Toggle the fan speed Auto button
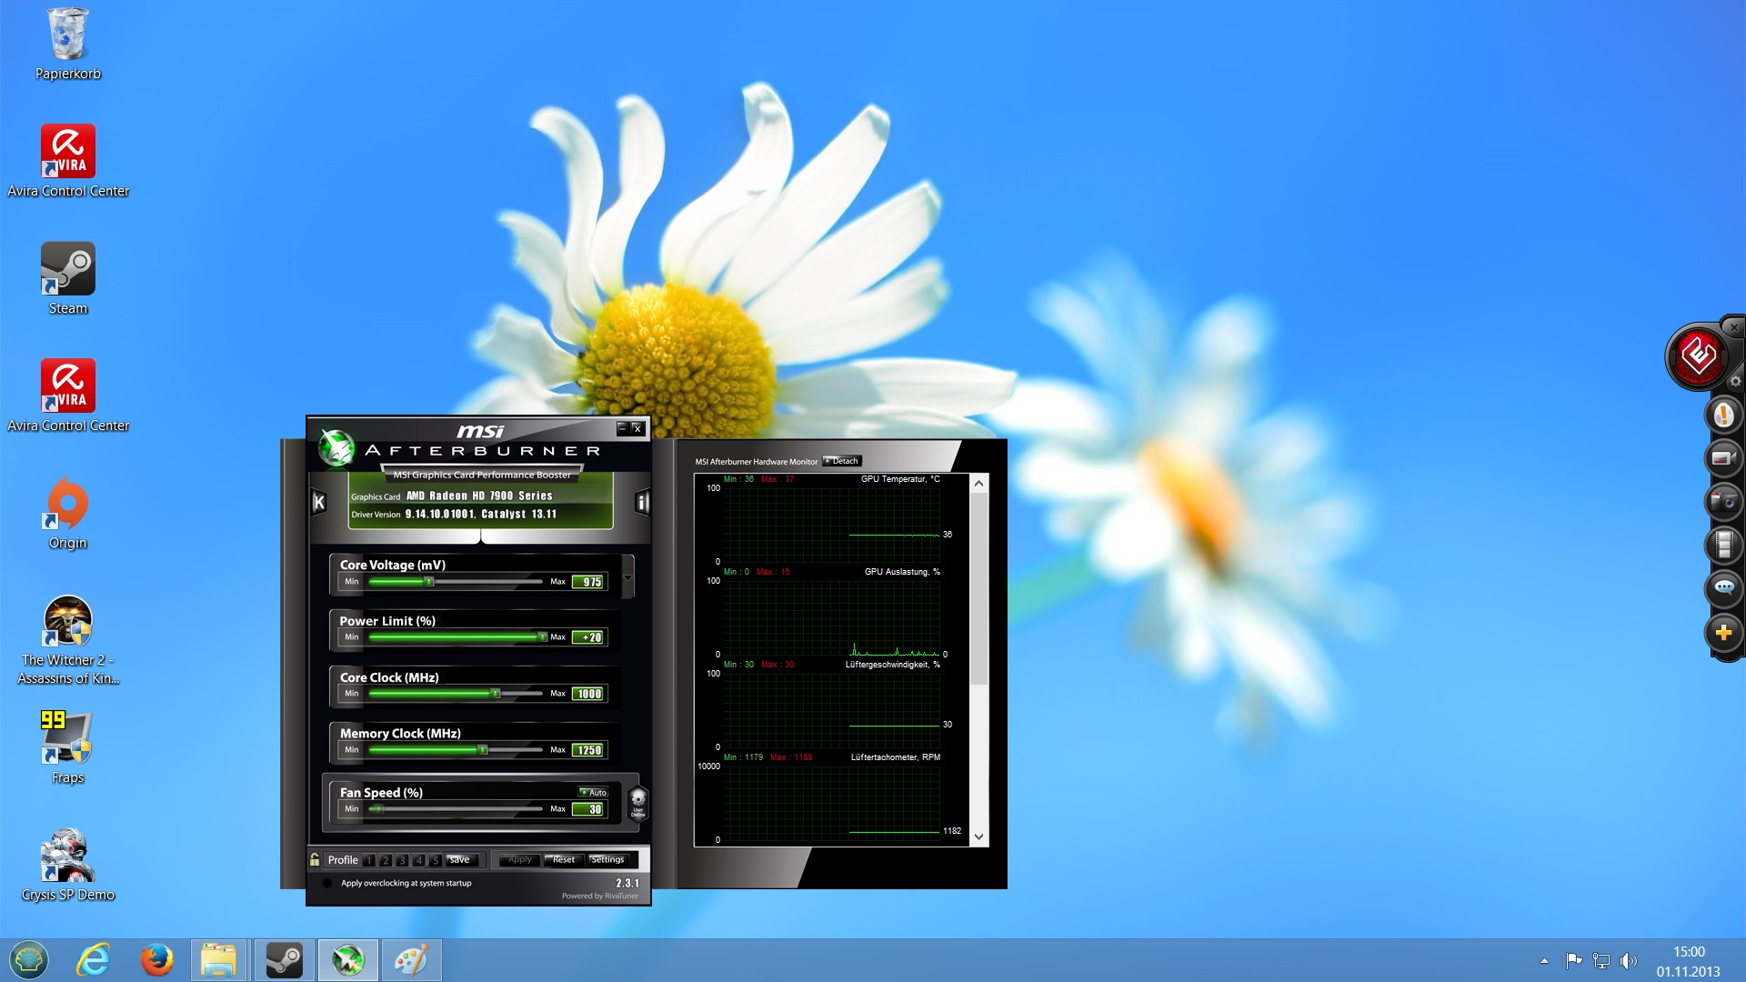The width and height of the screenshot is (1746, 982). point(594,792)
